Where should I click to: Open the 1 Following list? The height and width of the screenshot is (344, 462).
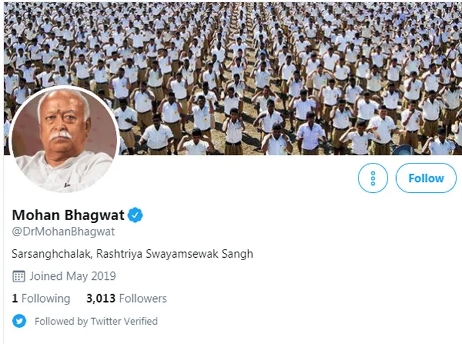pyautogui.click(x=41, y=298)
